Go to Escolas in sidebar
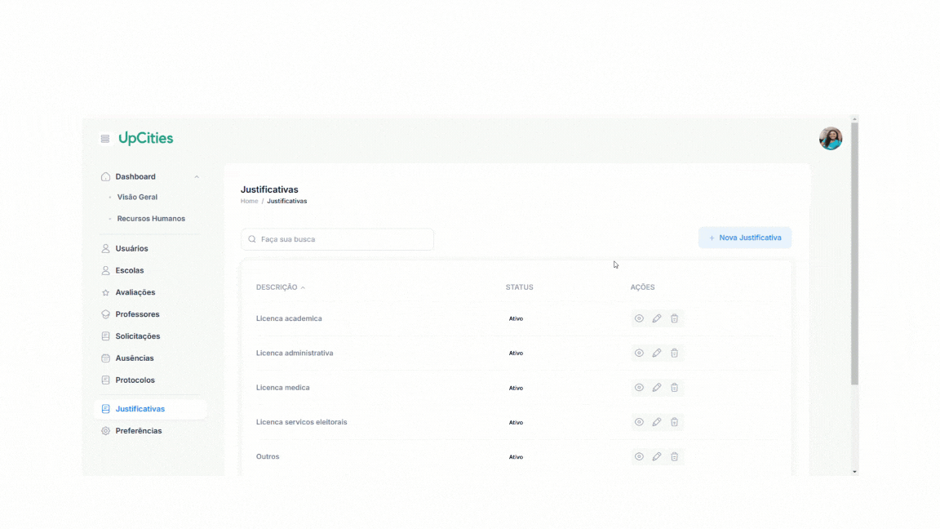The height and width of the screenshot is (529, 940). (x=130, y=270)
